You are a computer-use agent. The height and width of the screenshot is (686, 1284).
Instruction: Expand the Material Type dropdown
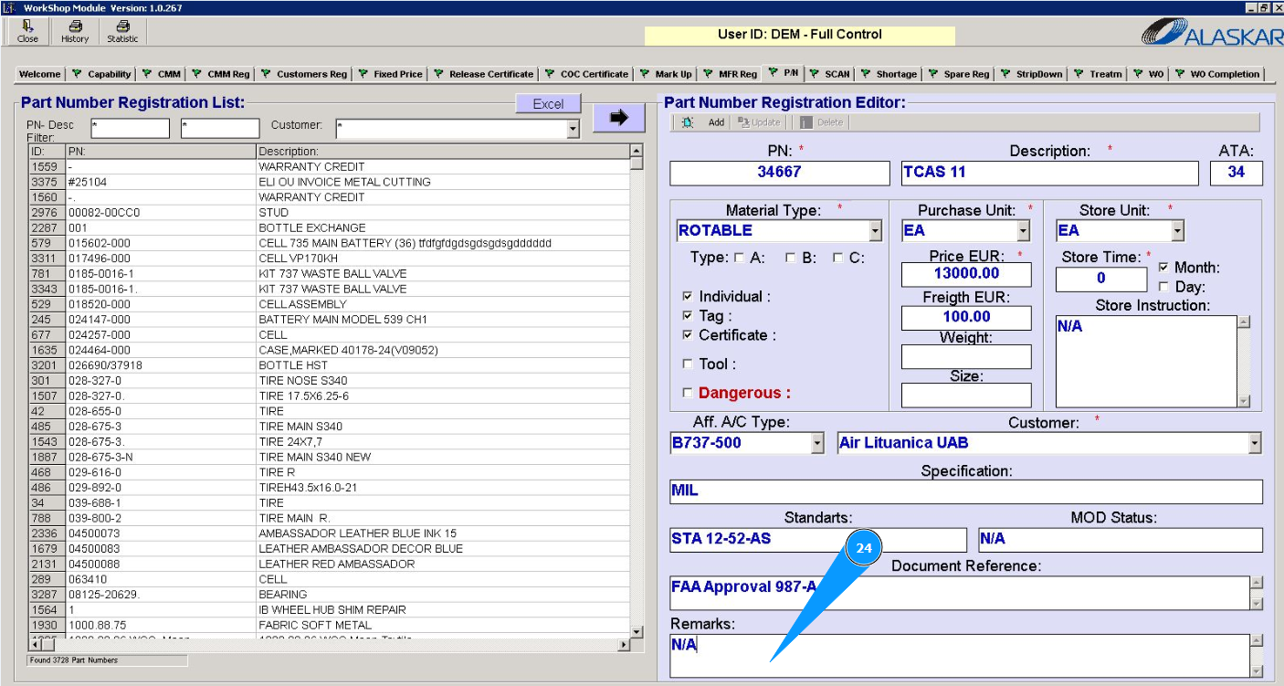(876, 231)
